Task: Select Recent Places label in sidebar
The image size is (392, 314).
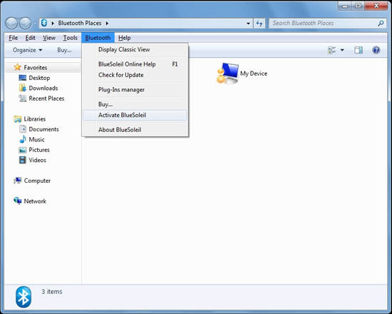Action: (x=46, y=98)
